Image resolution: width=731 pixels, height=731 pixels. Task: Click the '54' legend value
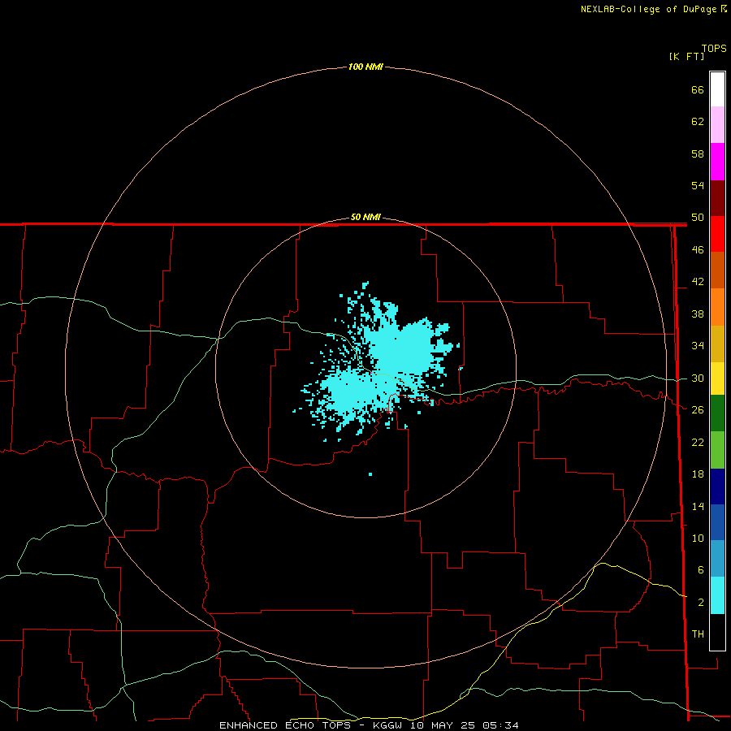(x=698, y=185)
